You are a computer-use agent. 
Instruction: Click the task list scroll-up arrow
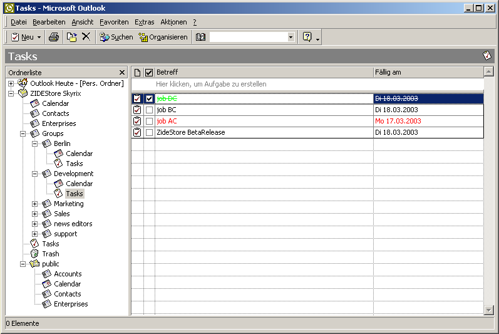[x=488, y=71]
